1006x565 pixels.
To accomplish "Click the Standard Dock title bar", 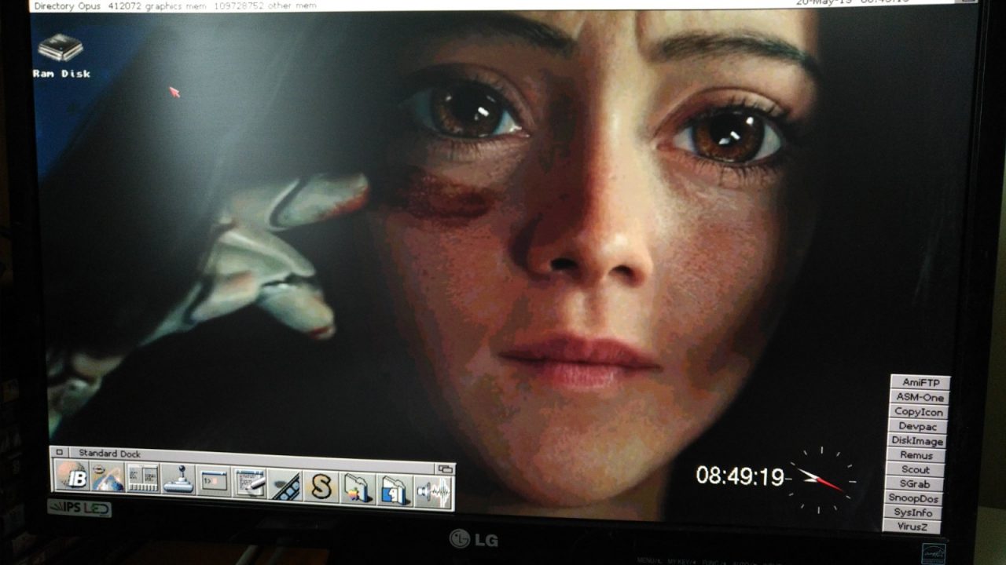I will click(x=251, y=460).
